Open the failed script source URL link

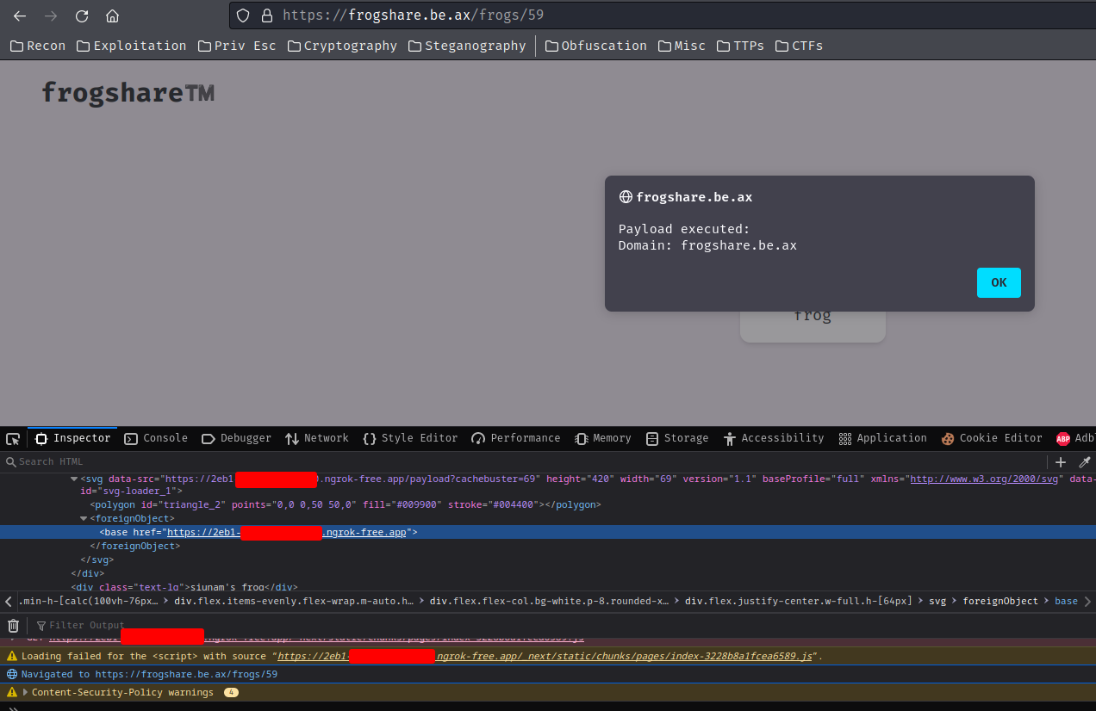[x=545, y=656]
